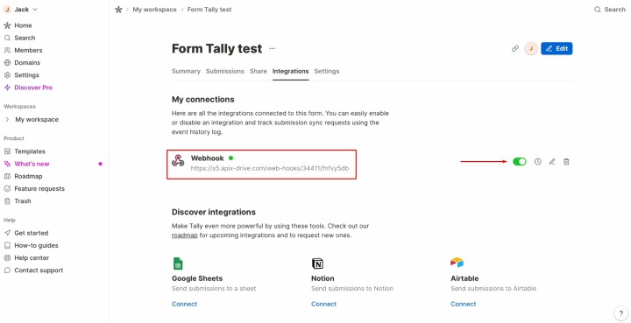Switch to the form Settings tab
631x323 pixels.
tap(327, 71)
